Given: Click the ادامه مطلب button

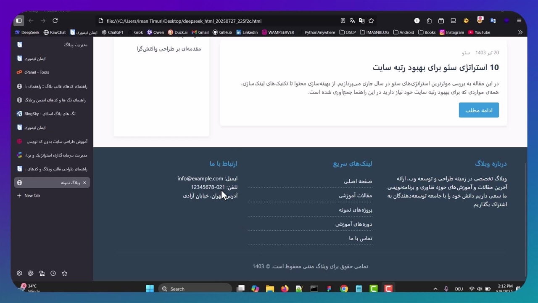Looking at the screenshot, I should 479,110.
